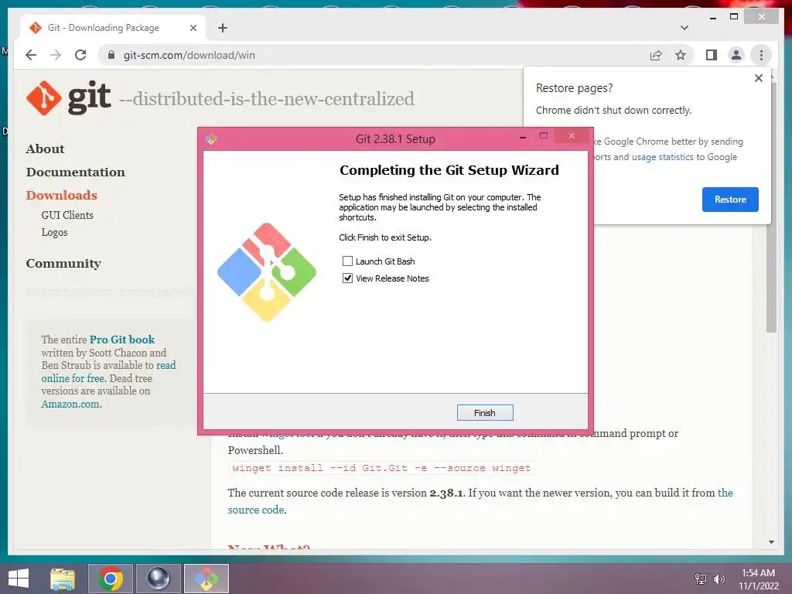The image size is (792, 594).
Task: Dismiss the Restore pages popup
Action: click(x=758, y=78)
